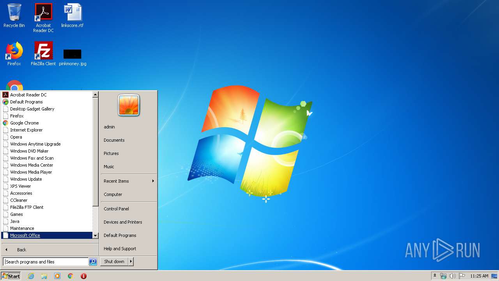Screen dimensions: 499x281
Task: Open the Shut down options arrow
Action: [x=131, y=261]
